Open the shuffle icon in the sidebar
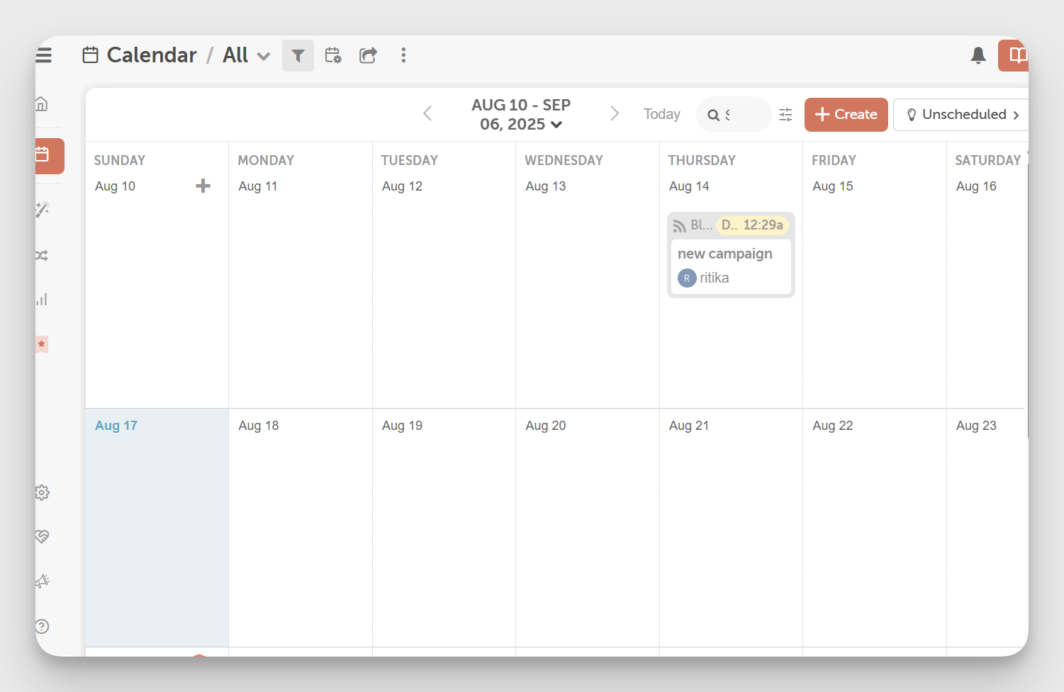The image size is (1064, 692). (x=42, y=255)
